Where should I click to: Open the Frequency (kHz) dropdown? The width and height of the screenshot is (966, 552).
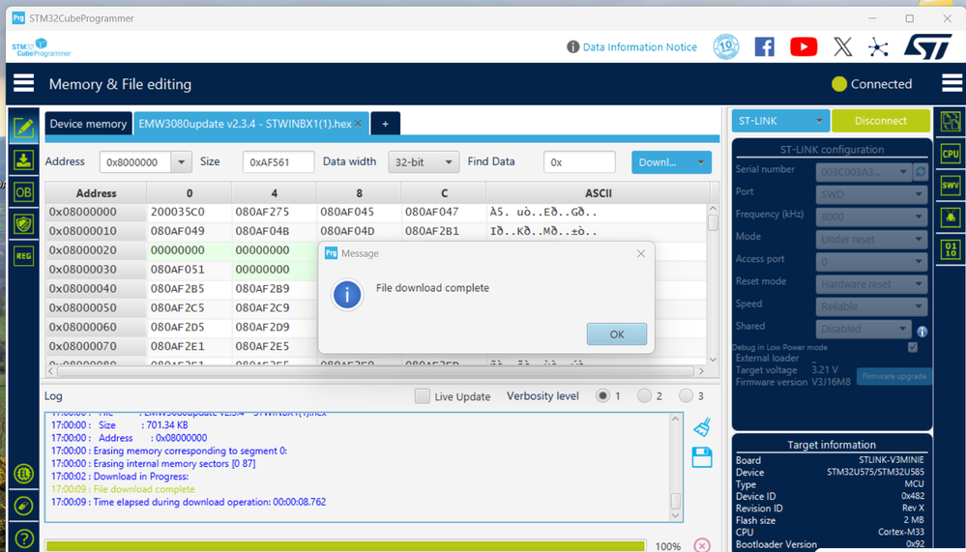tap(872, 217)
